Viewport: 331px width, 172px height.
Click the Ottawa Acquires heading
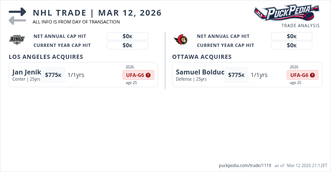pos(202,57)
